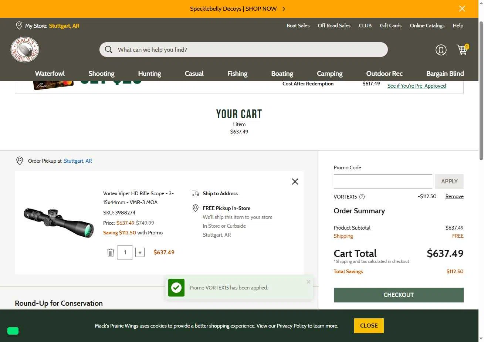Open the Boating menu
Screen dimensions: 484x342
pos(282,73)
